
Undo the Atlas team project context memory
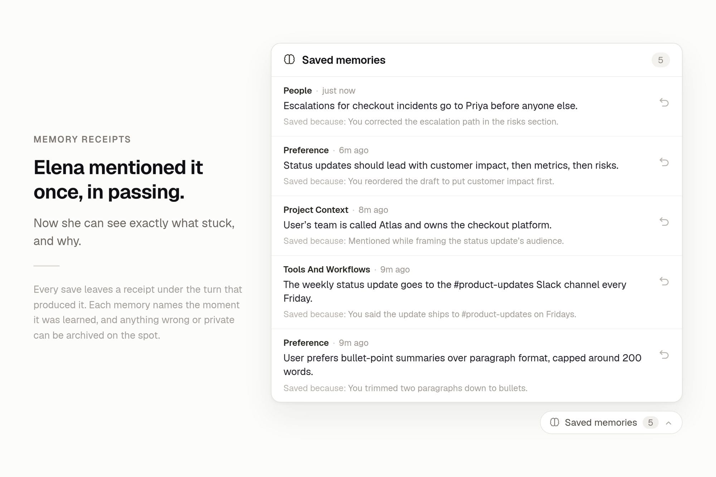pyautogui.click(x=664, y=222)
